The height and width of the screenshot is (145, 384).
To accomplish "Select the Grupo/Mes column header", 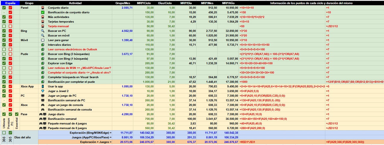I will click(x=123, y=3).
